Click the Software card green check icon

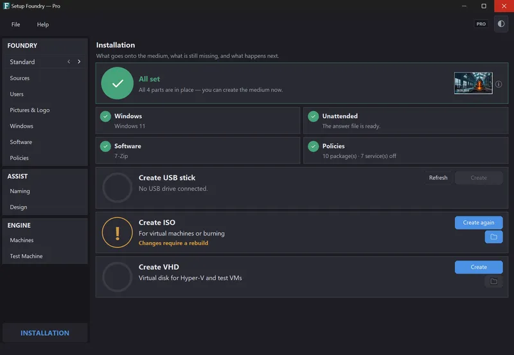point(105,146)
